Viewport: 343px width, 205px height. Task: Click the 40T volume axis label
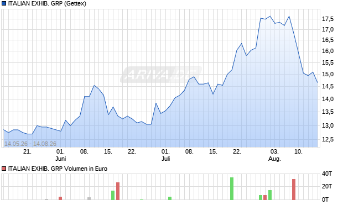tap(327, 174)
